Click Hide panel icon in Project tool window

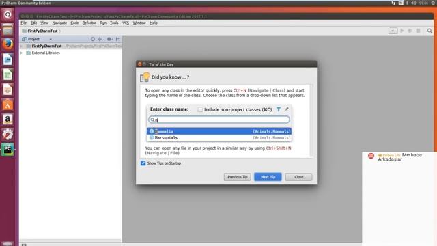[118, 39]
